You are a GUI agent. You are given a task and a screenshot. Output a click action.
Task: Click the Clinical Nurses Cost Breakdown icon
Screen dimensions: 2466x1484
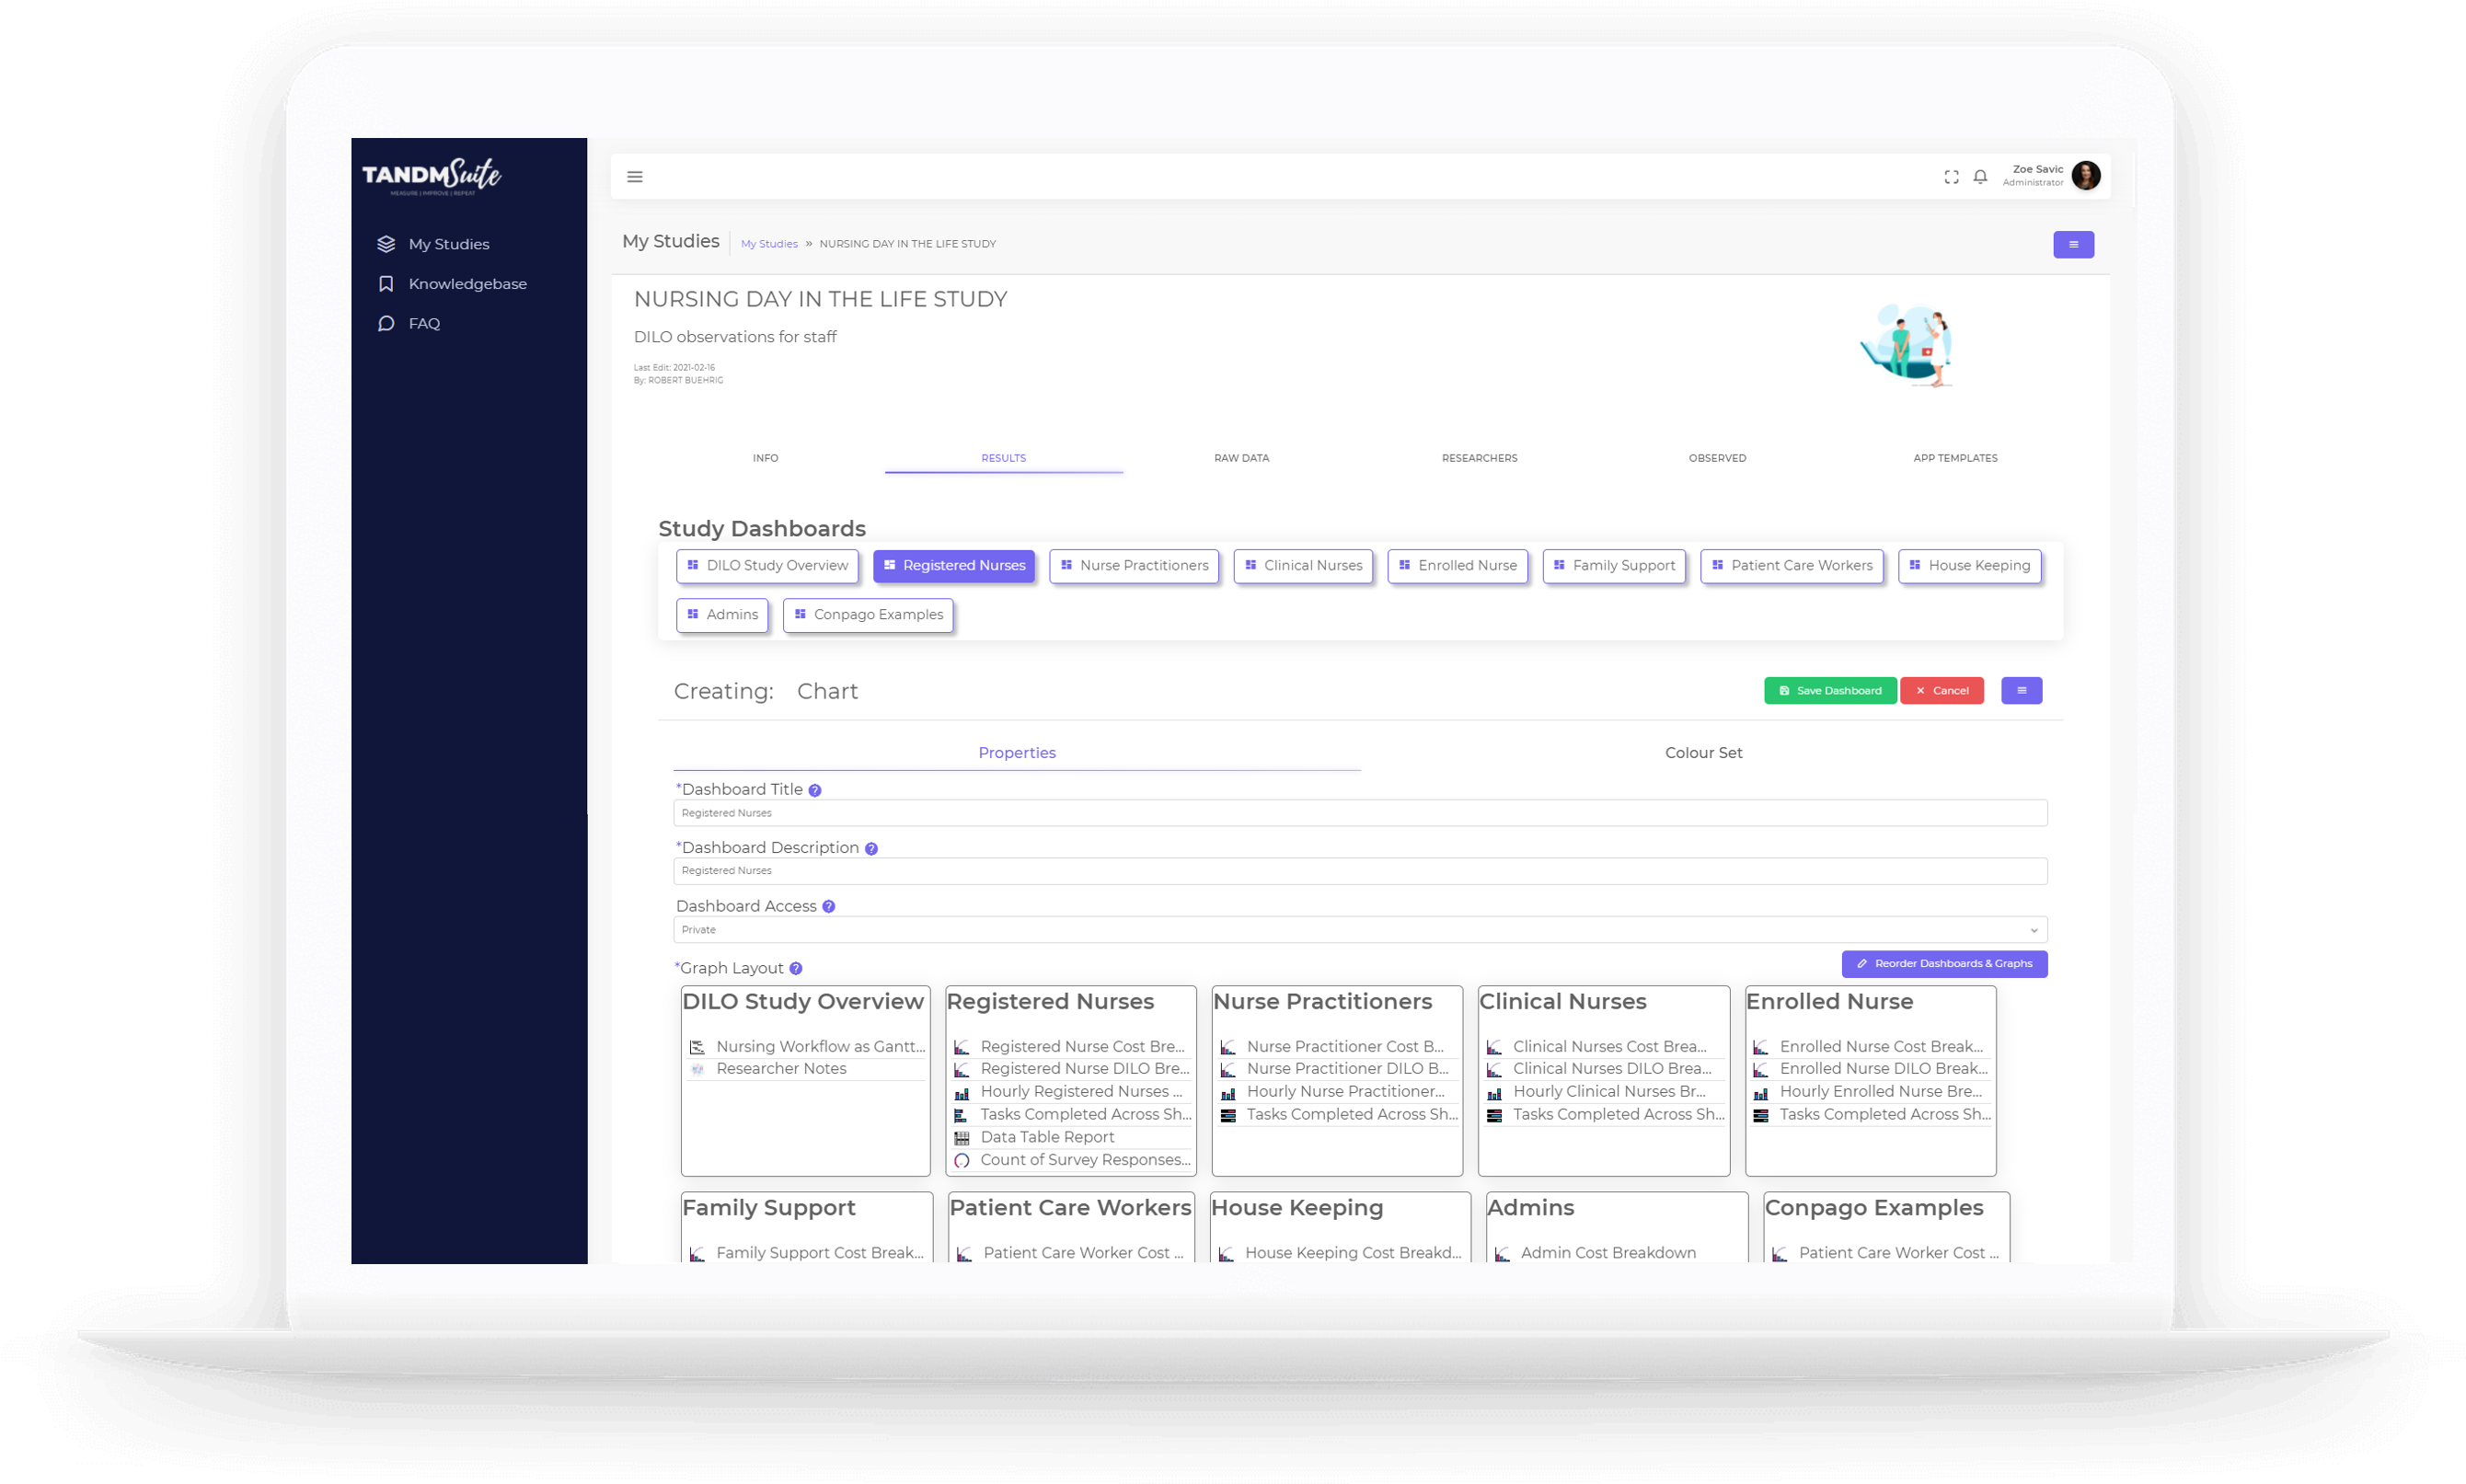click(1493, 1047)
